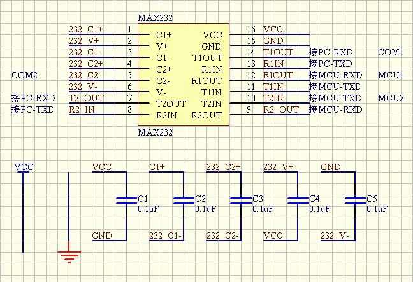Select the COM1 label

tap(391, 52)
